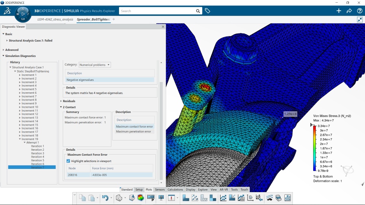This screenshot has width=365, height=205.
Task: Expand Structural Analysis Case.1: Failed
Action: tap(7, 41)
